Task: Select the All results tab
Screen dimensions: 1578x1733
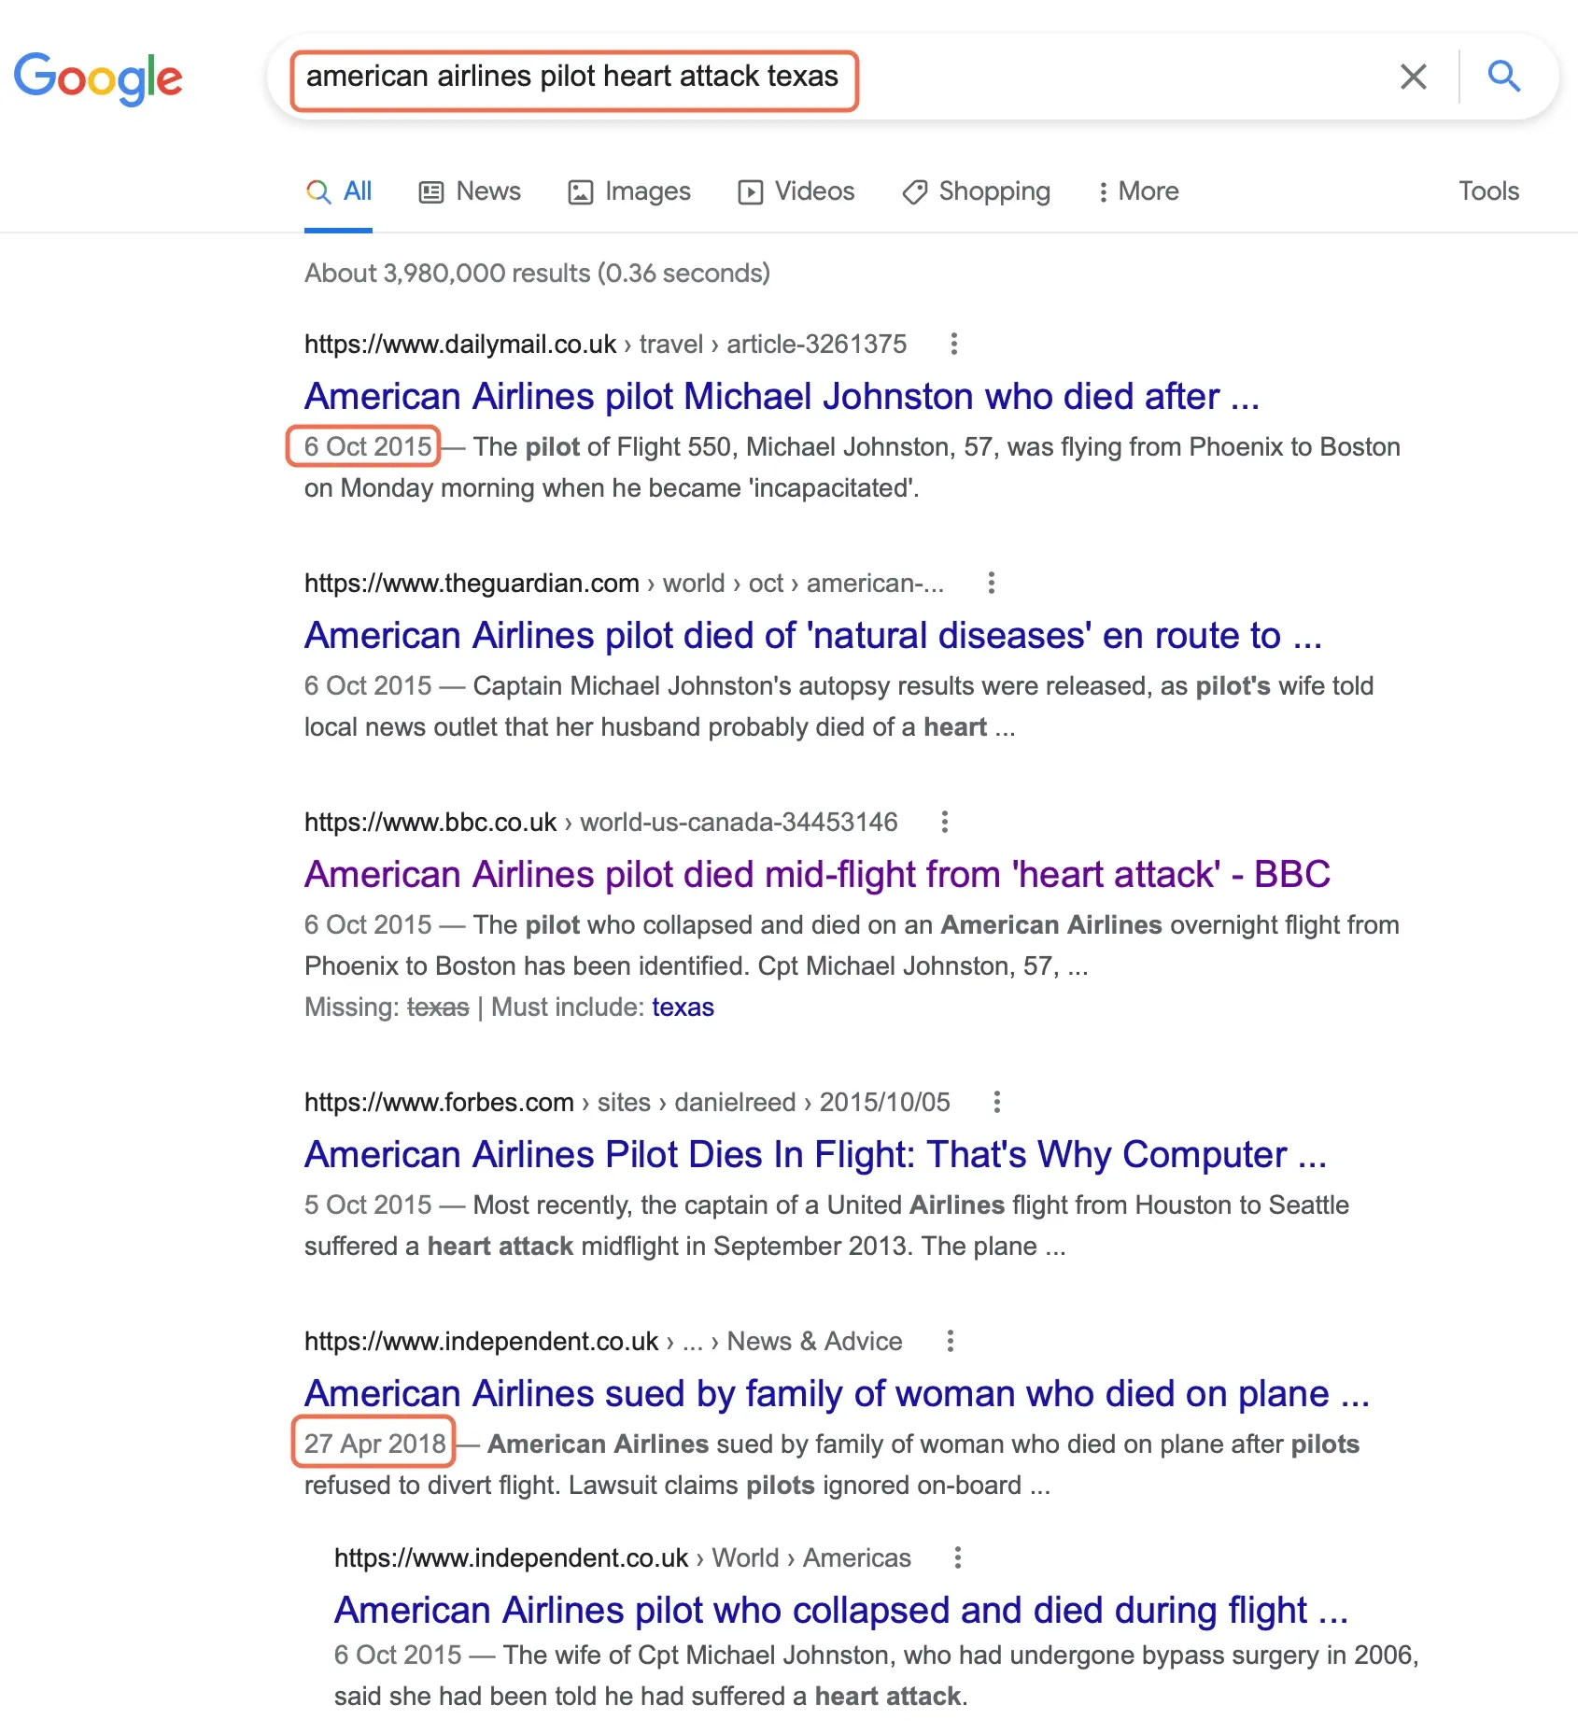Action: (338, 191)
